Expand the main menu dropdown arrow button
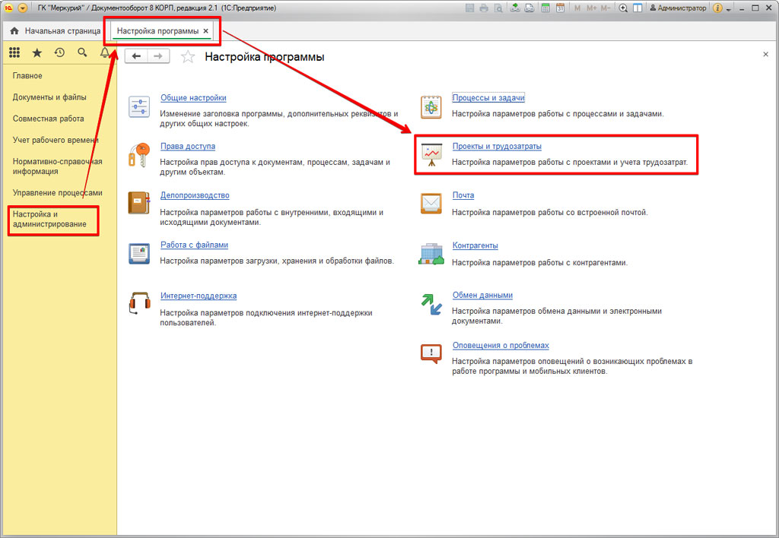 coord(21,8)
